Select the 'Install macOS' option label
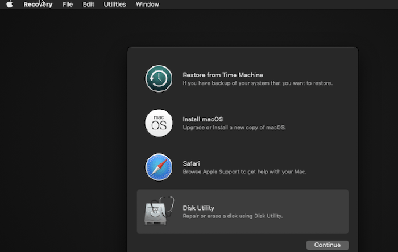Image resolution: width=398 pixels, height=252 pixels. (202, 119)
